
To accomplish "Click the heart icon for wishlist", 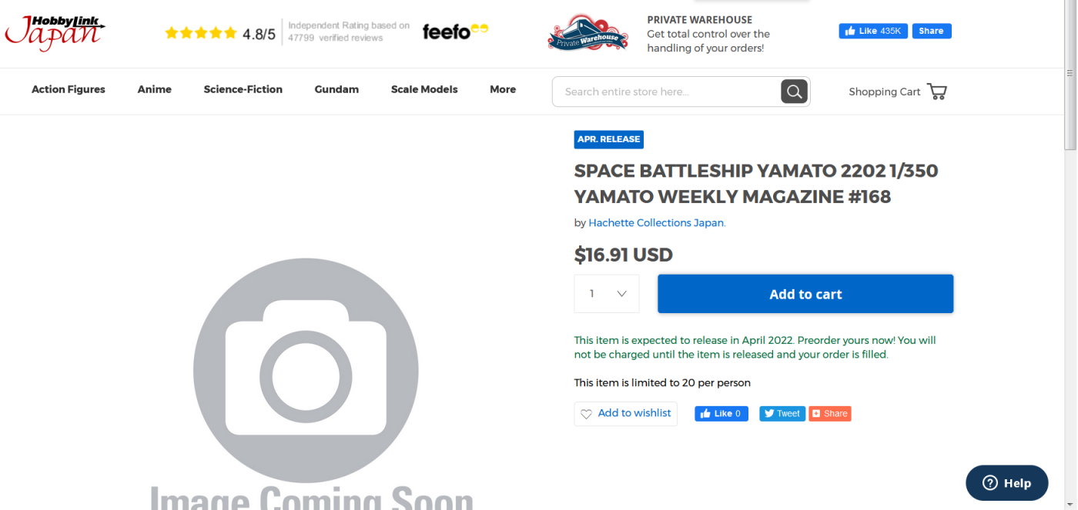I will coord(586,414).
